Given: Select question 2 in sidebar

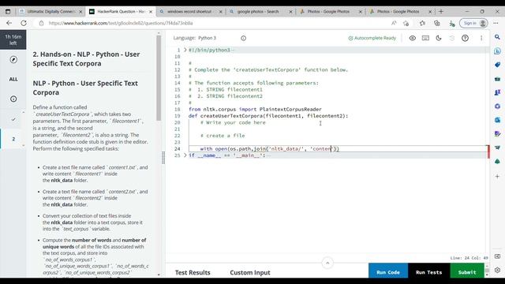Looking at the screenshot, I should (x=13, y=139).
